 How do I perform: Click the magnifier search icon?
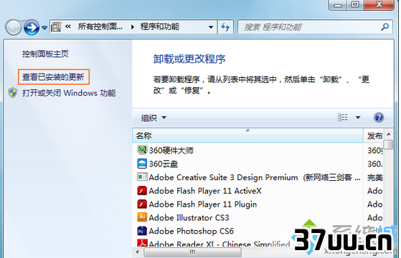point(385,26)
